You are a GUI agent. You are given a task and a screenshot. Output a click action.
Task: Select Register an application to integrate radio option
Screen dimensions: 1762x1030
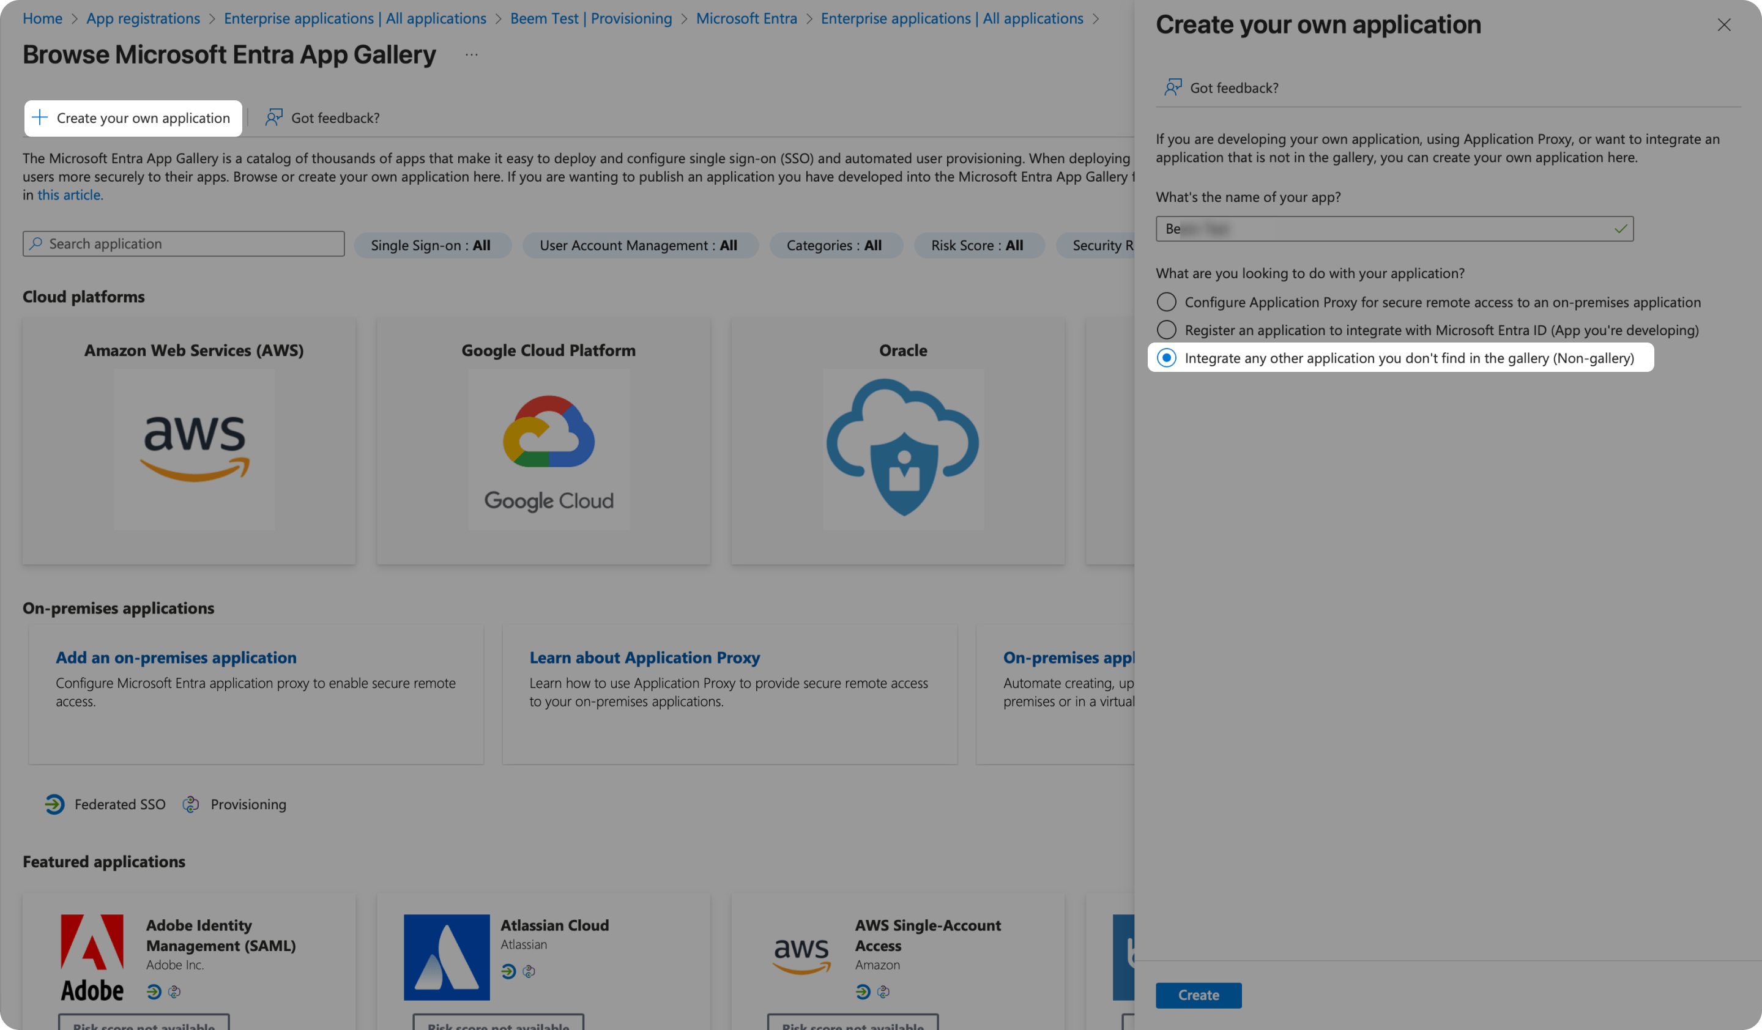1166,330
